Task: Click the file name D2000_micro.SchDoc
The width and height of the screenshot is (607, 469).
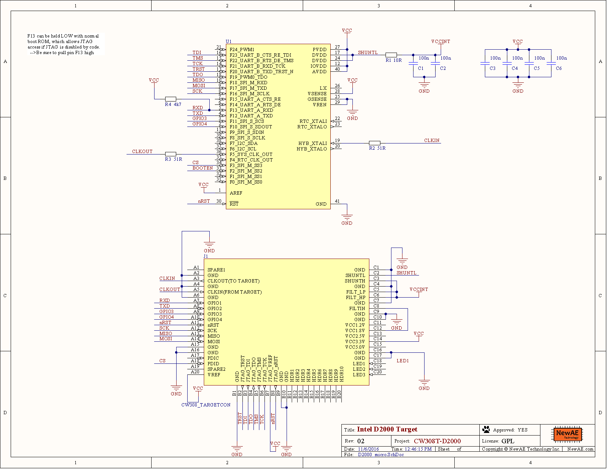Action: (x=381, y=455)
